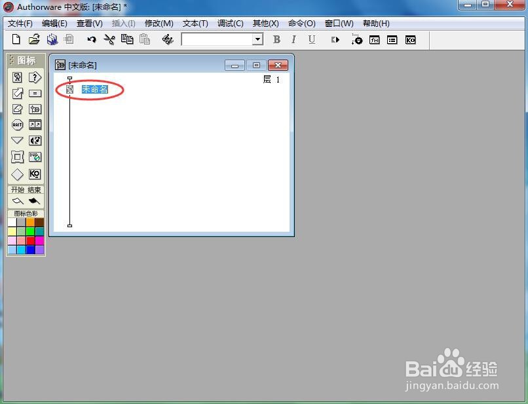This screenshot has width=528, height=404.
Task: Maximize the [未命名] flowline window
Action: pos(256,65)
